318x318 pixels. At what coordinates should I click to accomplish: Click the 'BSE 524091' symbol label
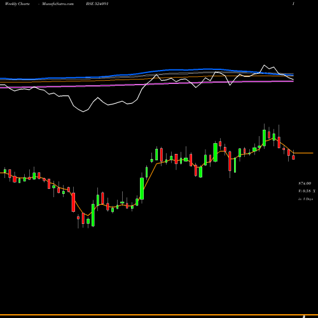97,4
